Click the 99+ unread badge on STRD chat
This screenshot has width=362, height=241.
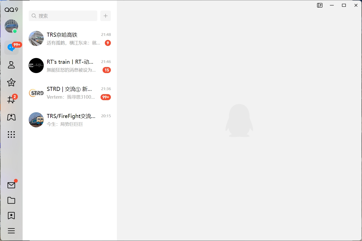click(x=106, y=97)
